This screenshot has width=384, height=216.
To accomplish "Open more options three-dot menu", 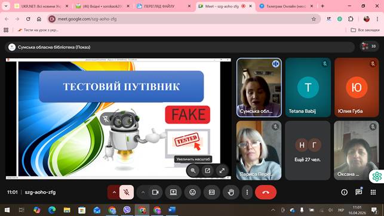I will (x=247, y=192).
